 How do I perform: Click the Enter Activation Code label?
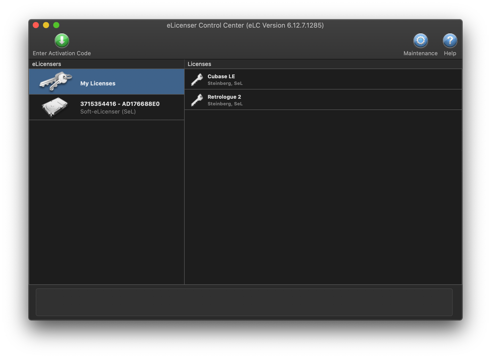coord(62,53)
